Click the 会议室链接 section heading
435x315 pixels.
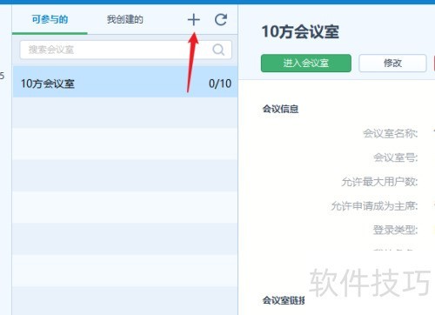point(284,300)
